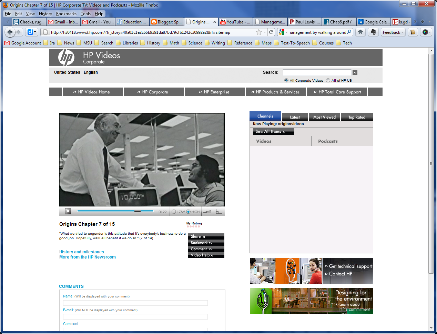
Task: Open the Libraries bookmarks folder
Action: [127, 43]
